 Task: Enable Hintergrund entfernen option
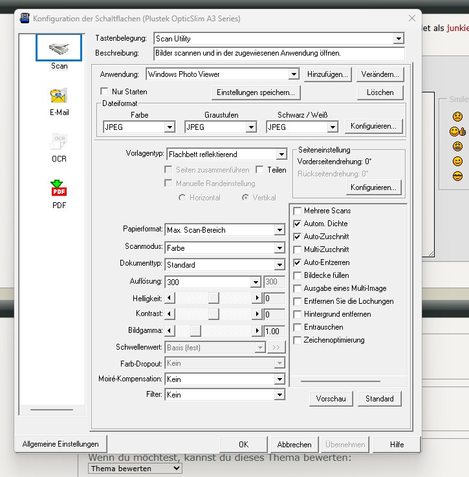coord(298,314)
